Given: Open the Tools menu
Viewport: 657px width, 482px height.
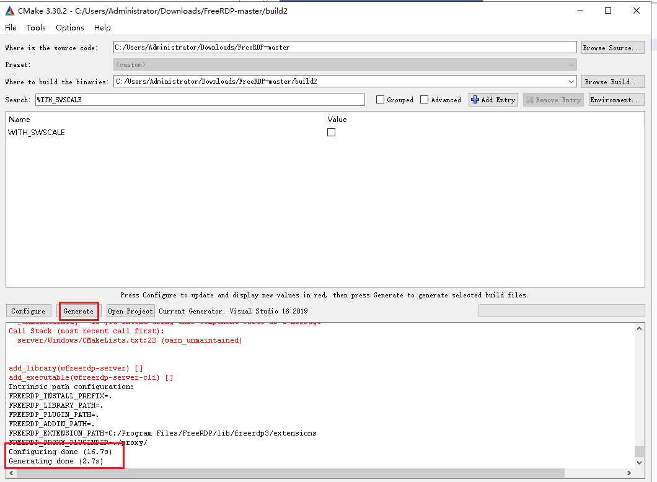Looking at the screenshot, I should click(x=36, y=28).
